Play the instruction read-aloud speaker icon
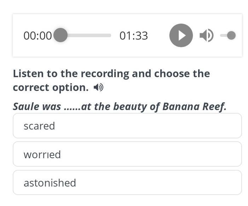248x206 pixels. coord(98,87)
